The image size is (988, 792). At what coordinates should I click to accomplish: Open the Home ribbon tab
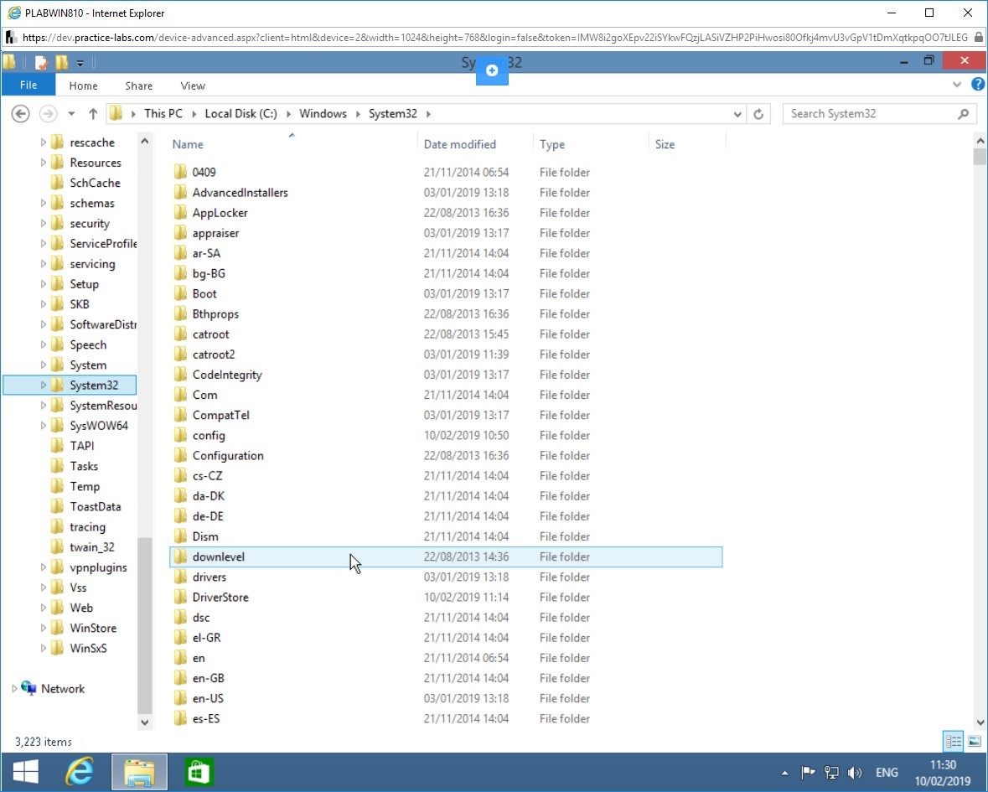(83, 85)
